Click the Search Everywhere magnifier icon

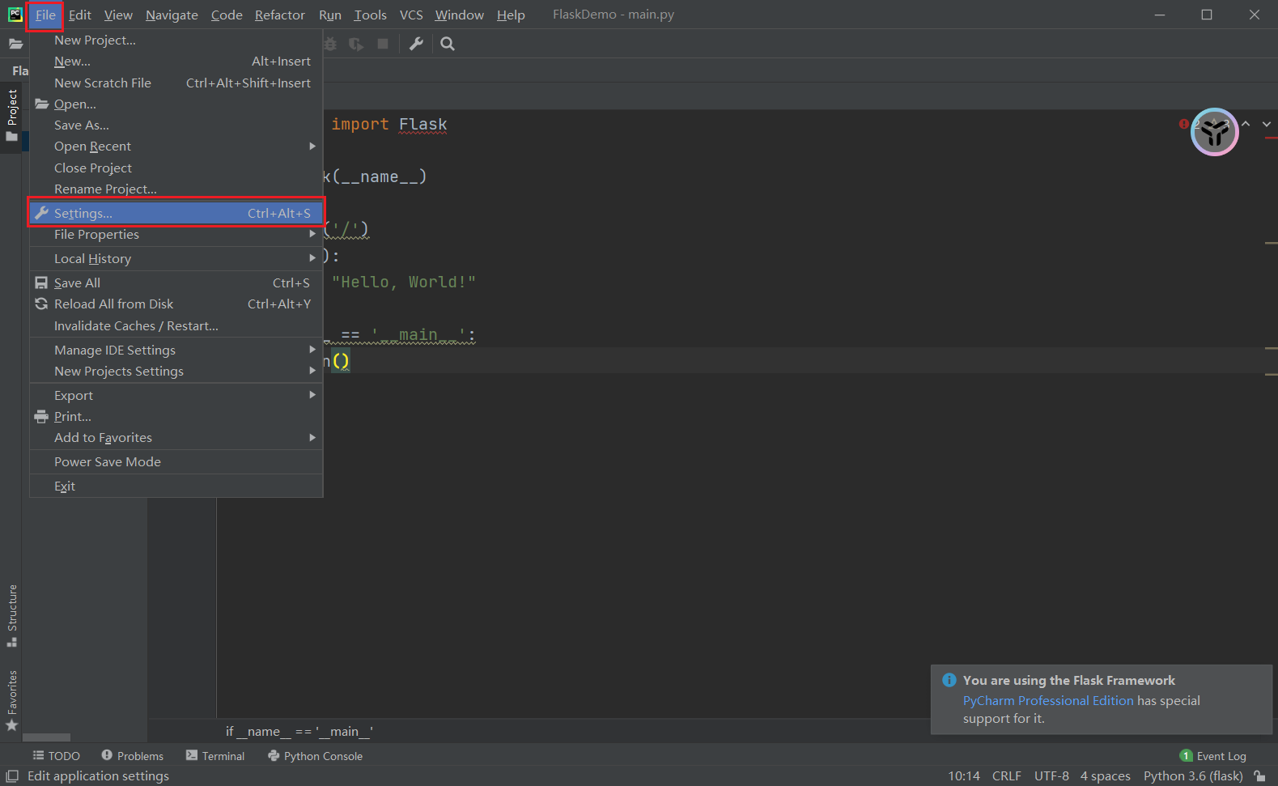point(448,44)
